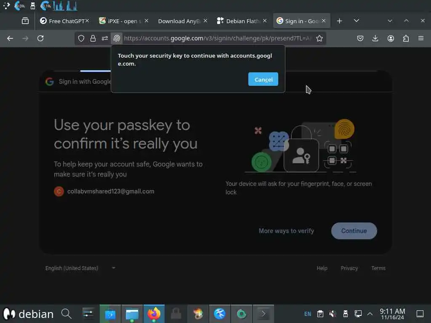Click the collabvmshared123@gmail.com account email

click(111, 191)
